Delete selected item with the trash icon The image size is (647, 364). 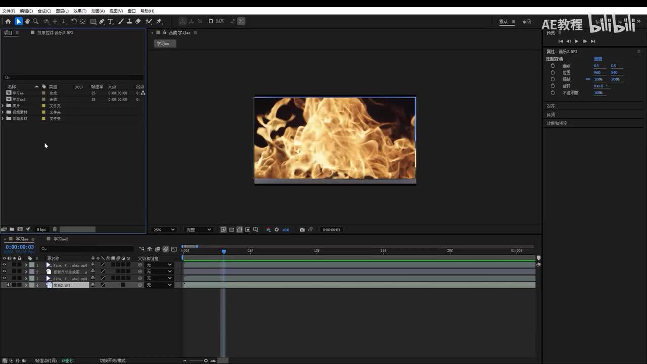55,230
